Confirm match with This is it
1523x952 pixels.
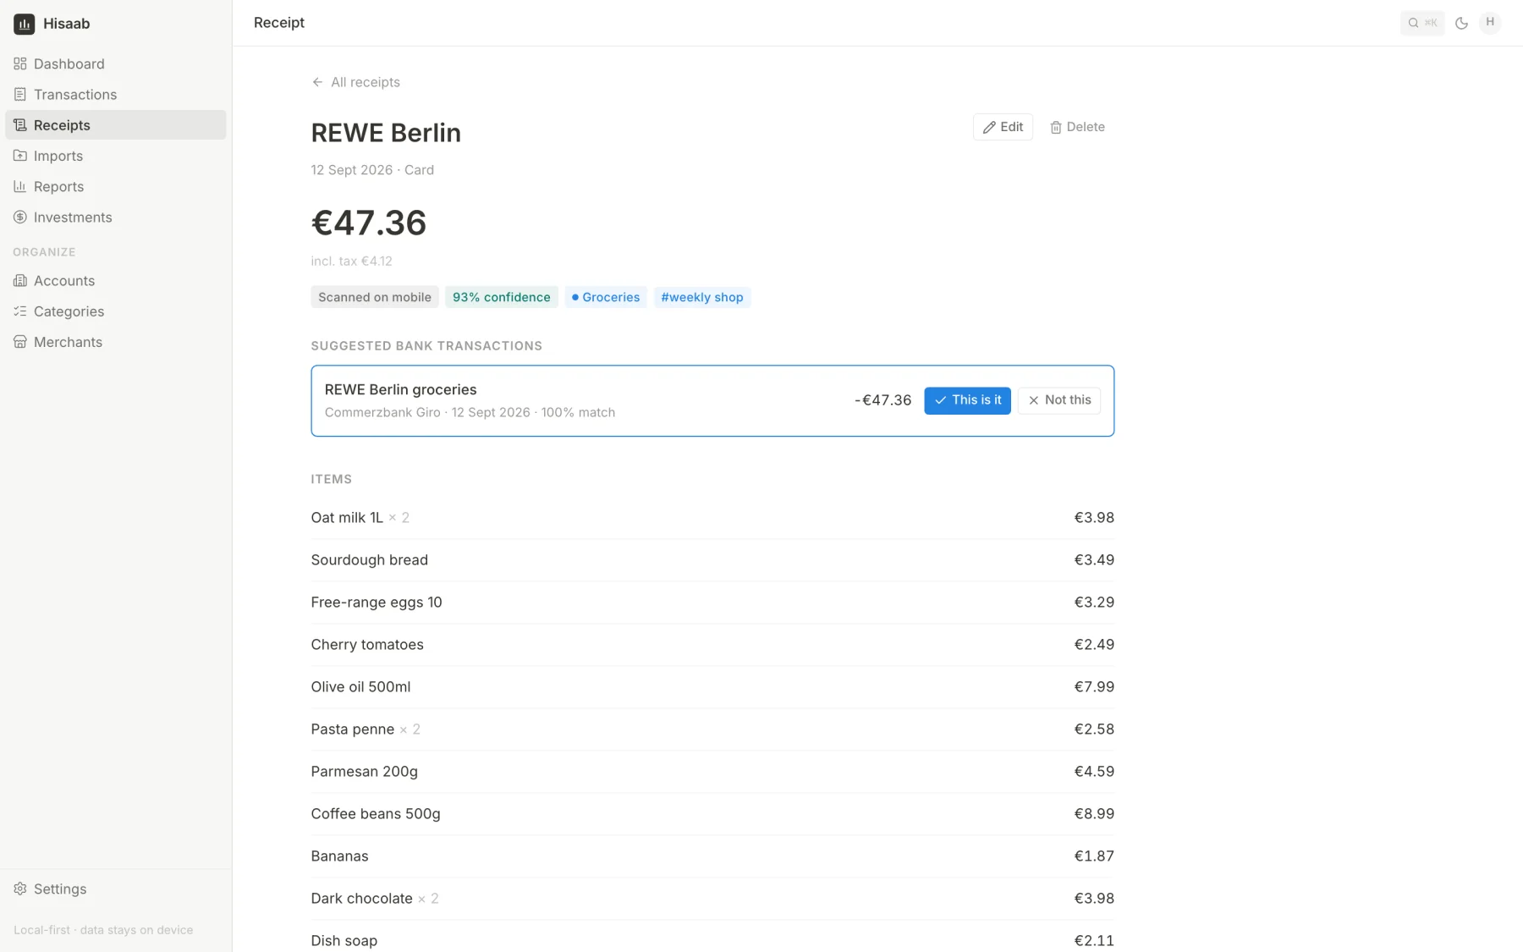tap(967, 400)
